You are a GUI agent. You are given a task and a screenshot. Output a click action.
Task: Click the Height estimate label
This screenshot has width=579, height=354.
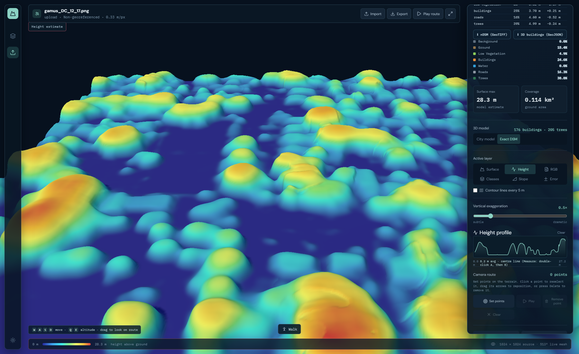(x=47, y=27)
